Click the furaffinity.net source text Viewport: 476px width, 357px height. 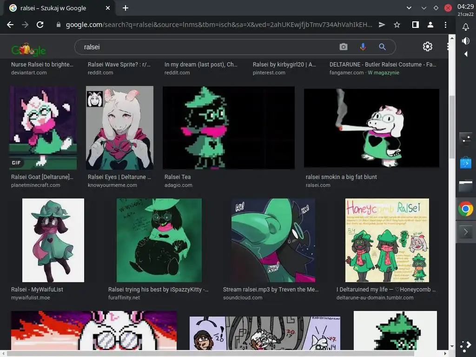pos(124,298)
